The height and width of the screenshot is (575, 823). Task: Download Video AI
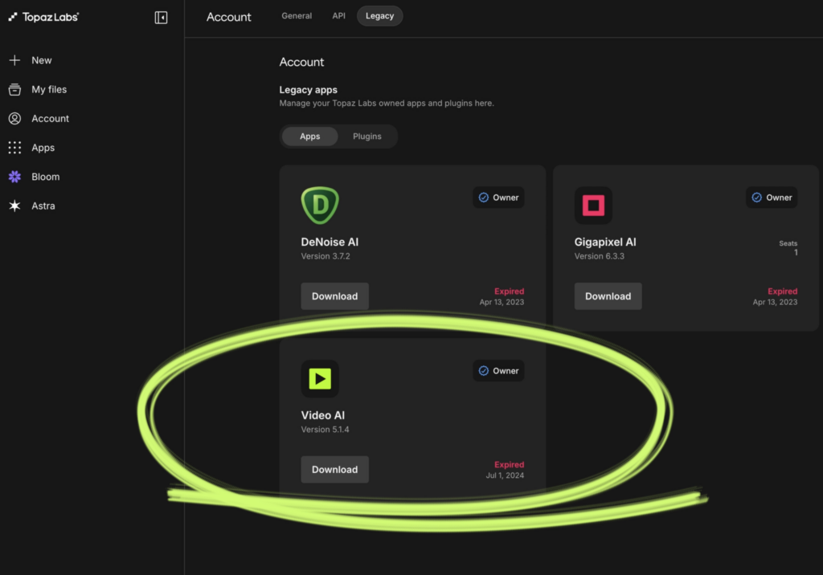pos(335,470)
